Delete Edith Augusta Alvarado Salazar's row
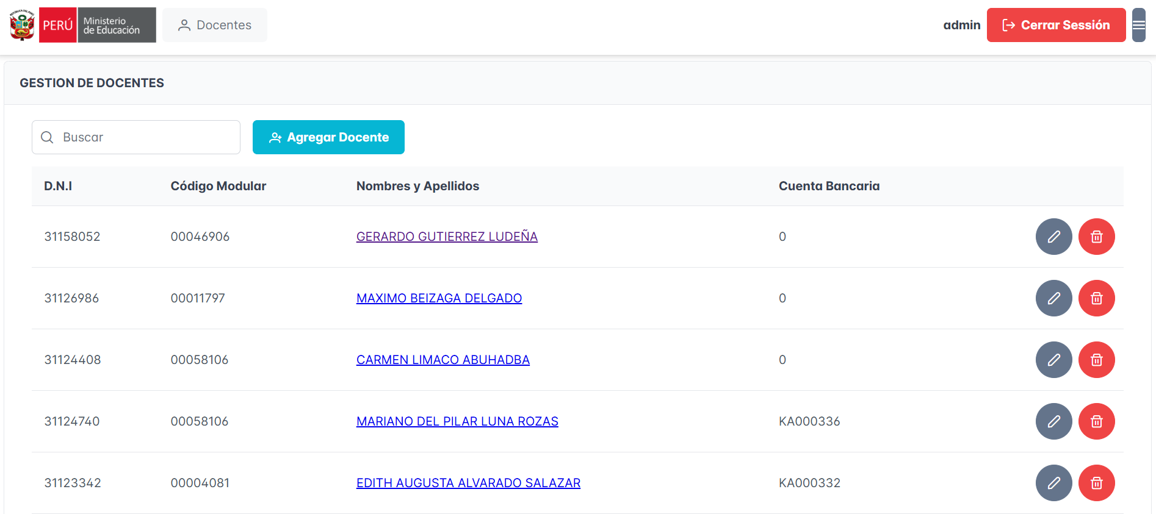Screen dimensions: 1156x514 coord(1096,483)
